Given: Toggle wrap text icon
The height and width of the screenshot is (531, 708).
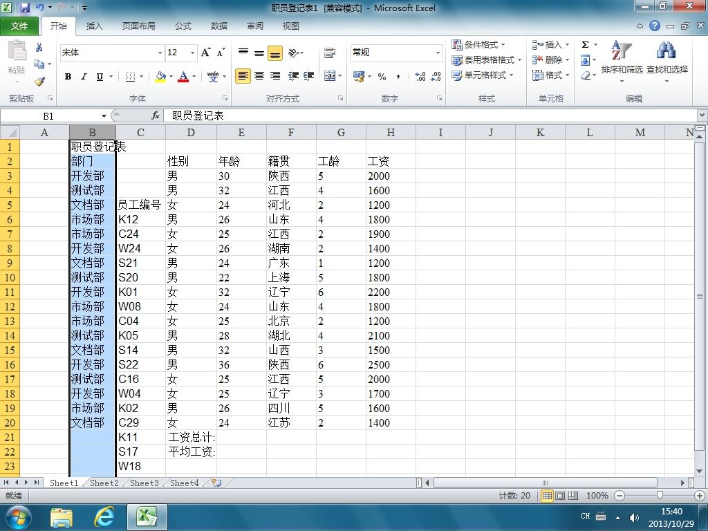Looking at the screenshot, I should point(330,53).
